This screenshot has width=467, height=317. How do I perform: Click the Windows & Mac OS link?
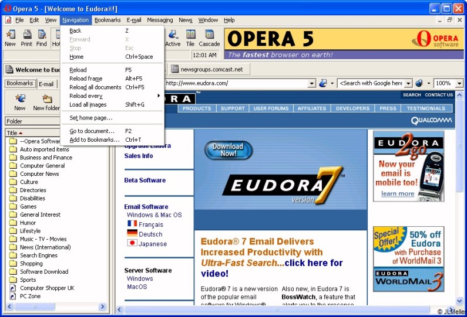[x=154, y=215]
